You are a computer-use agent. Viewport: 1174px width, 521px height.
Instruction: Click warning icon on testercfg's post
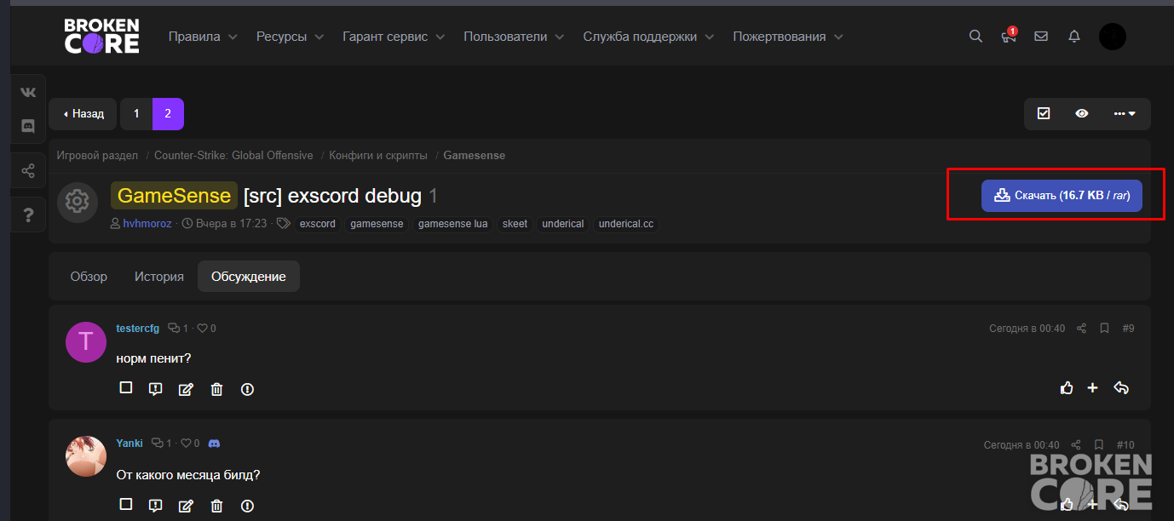247,389
